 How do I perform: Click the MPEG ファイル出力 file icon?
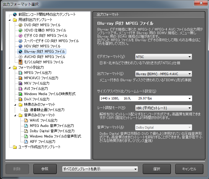[x=20, y=73]
